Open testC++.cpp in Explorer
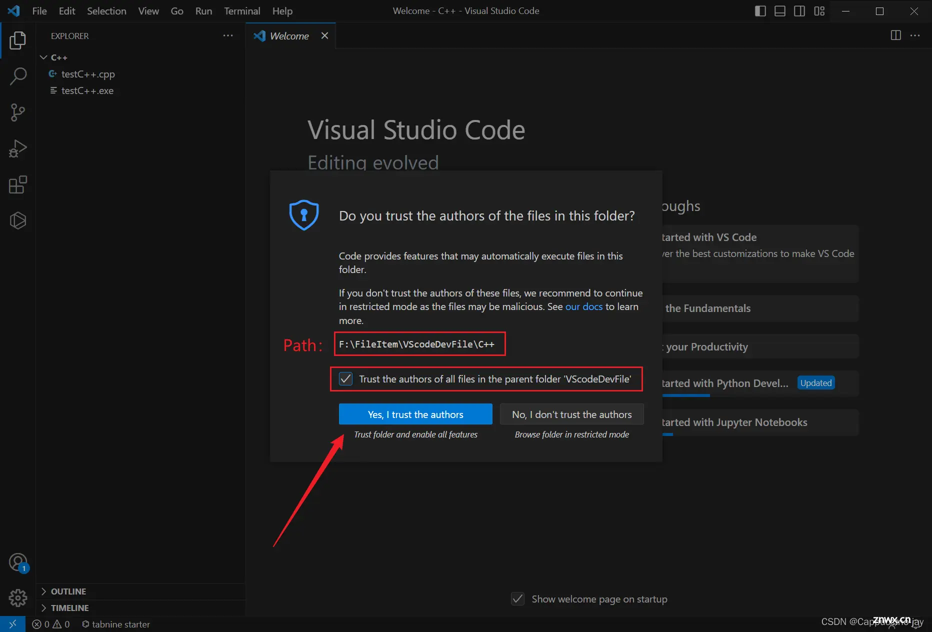Viewport: 932px width, 632px height. [140, 74]
